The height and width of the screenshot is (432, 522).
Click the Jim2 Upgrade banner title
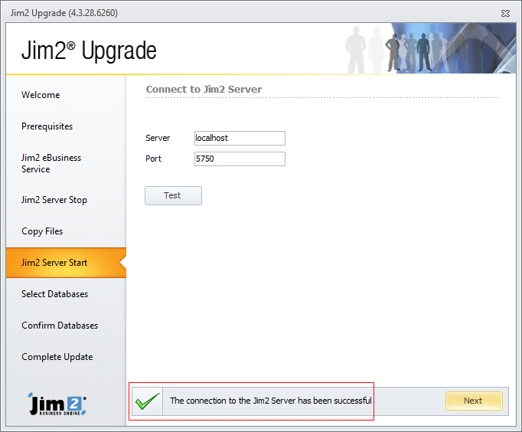tap(89, 51)
